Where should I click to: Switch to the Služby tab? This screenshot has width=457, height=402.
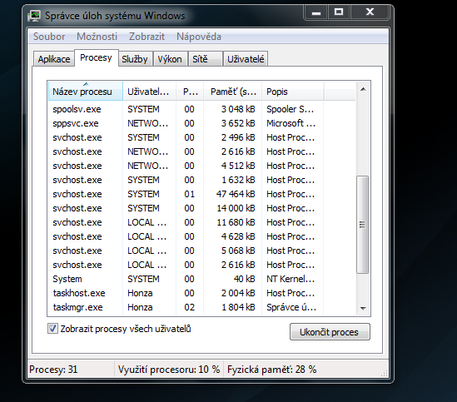[x=135, y=59]
